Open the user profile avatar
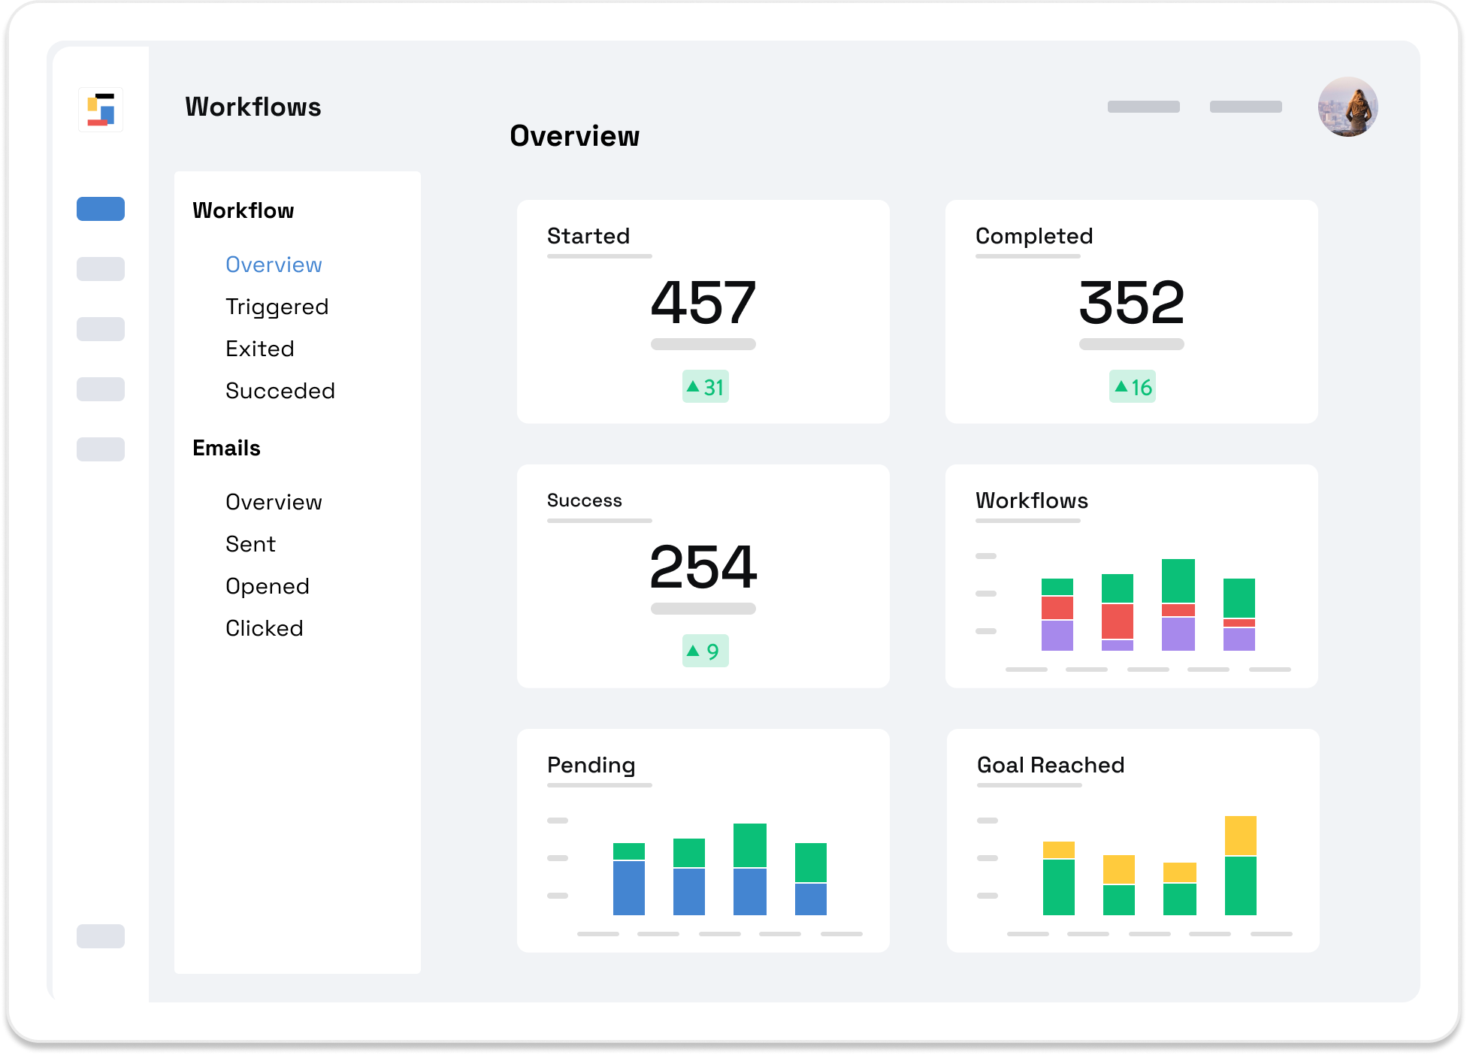 point(1348,107)
